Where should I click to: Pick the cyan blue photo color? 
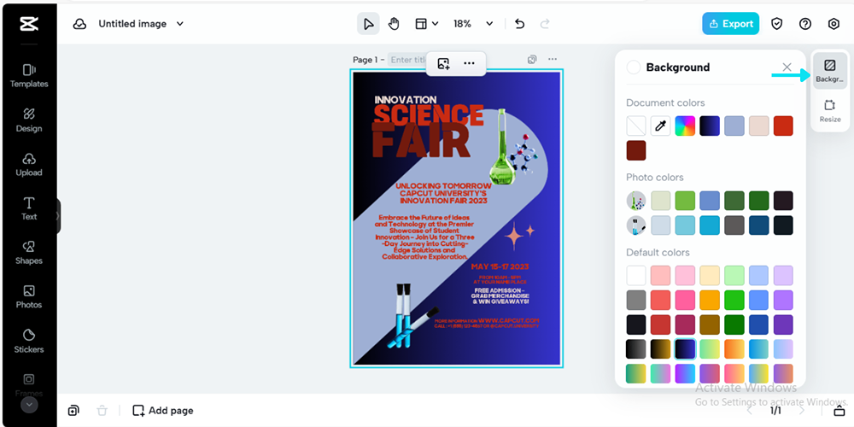tap(710, 225)
